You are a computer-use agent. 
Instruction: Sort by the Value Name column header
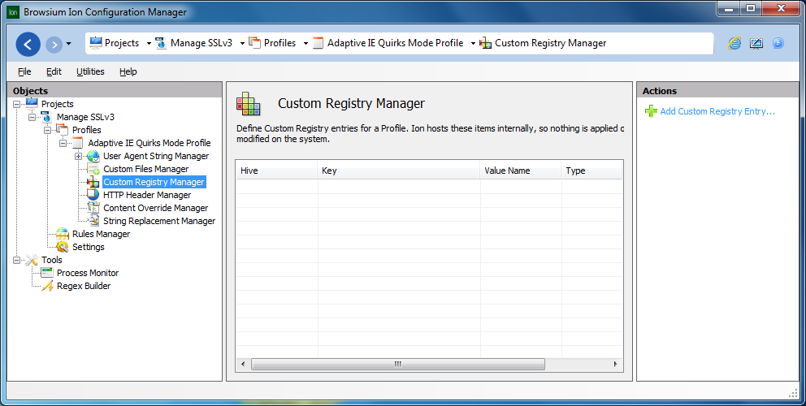tap(521, 171)
